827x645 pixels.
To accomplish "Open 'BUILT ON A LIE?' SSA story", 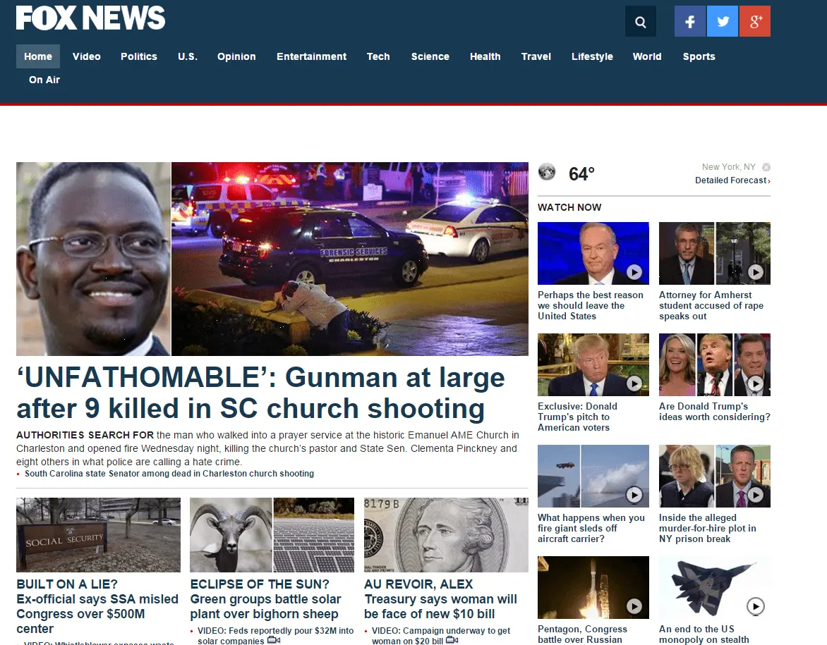I will [97, 606].
